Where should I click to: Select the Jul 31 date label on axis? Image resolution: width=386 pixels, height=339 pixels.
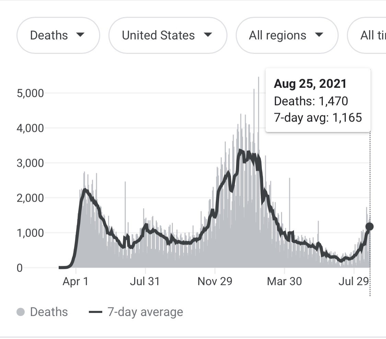point(145,281)
